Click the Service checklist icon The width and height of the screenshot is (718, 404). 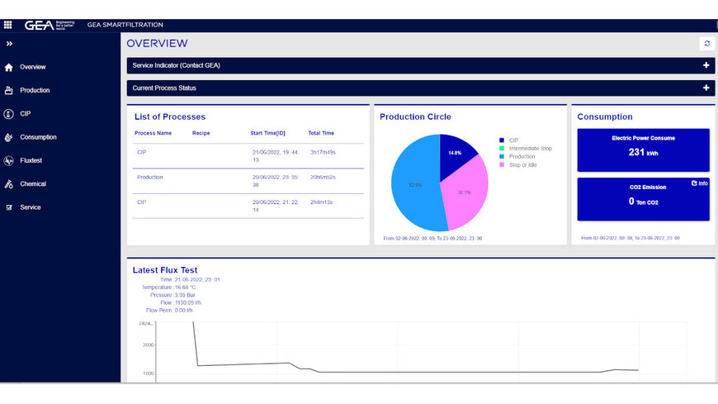[9, 207]
